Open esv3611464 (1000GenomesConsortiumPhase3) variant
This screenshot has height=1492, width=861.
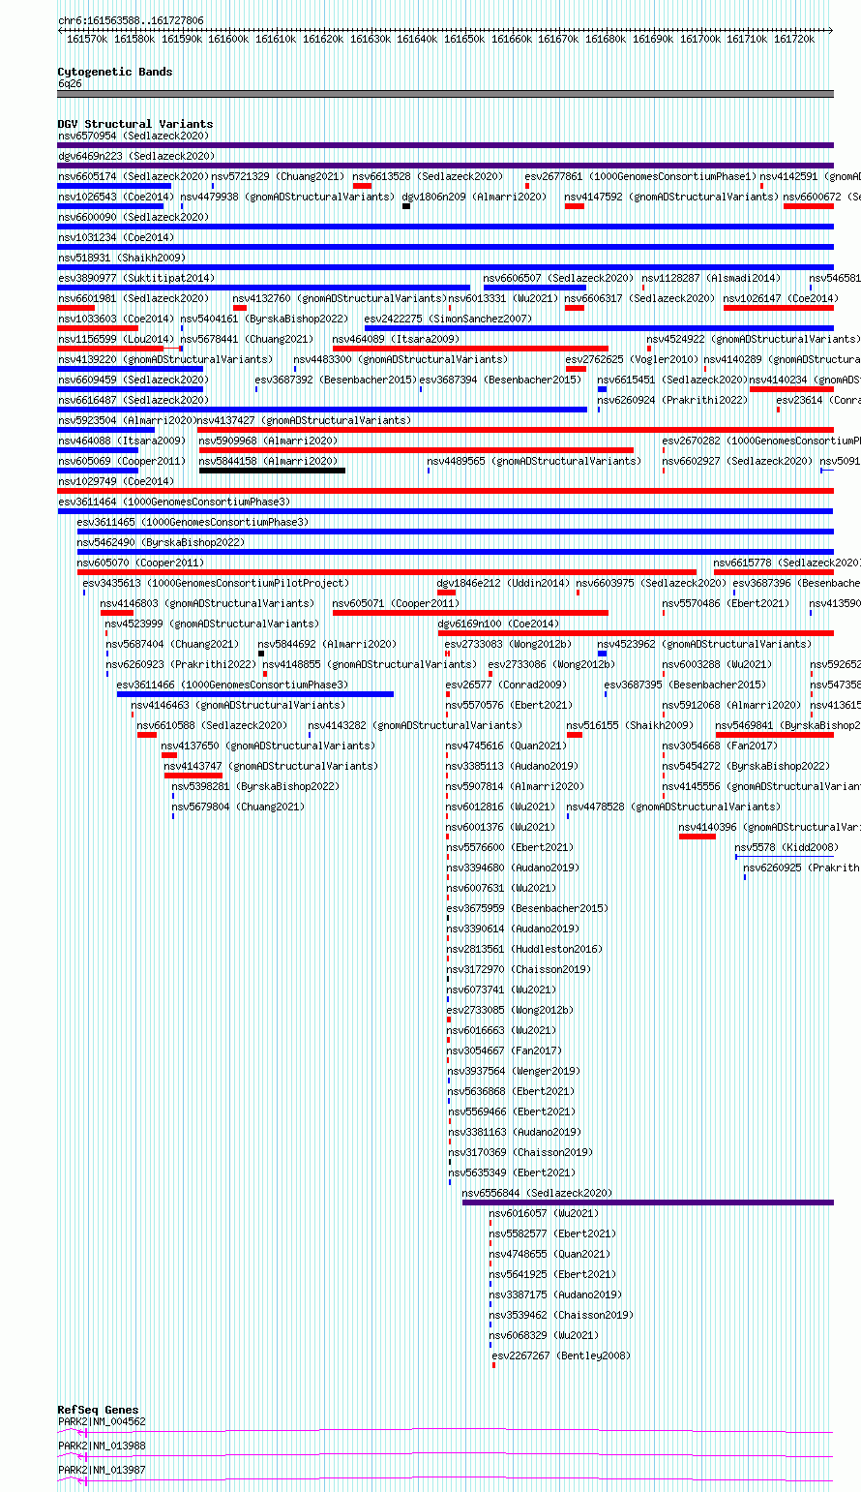pos(173,502)
